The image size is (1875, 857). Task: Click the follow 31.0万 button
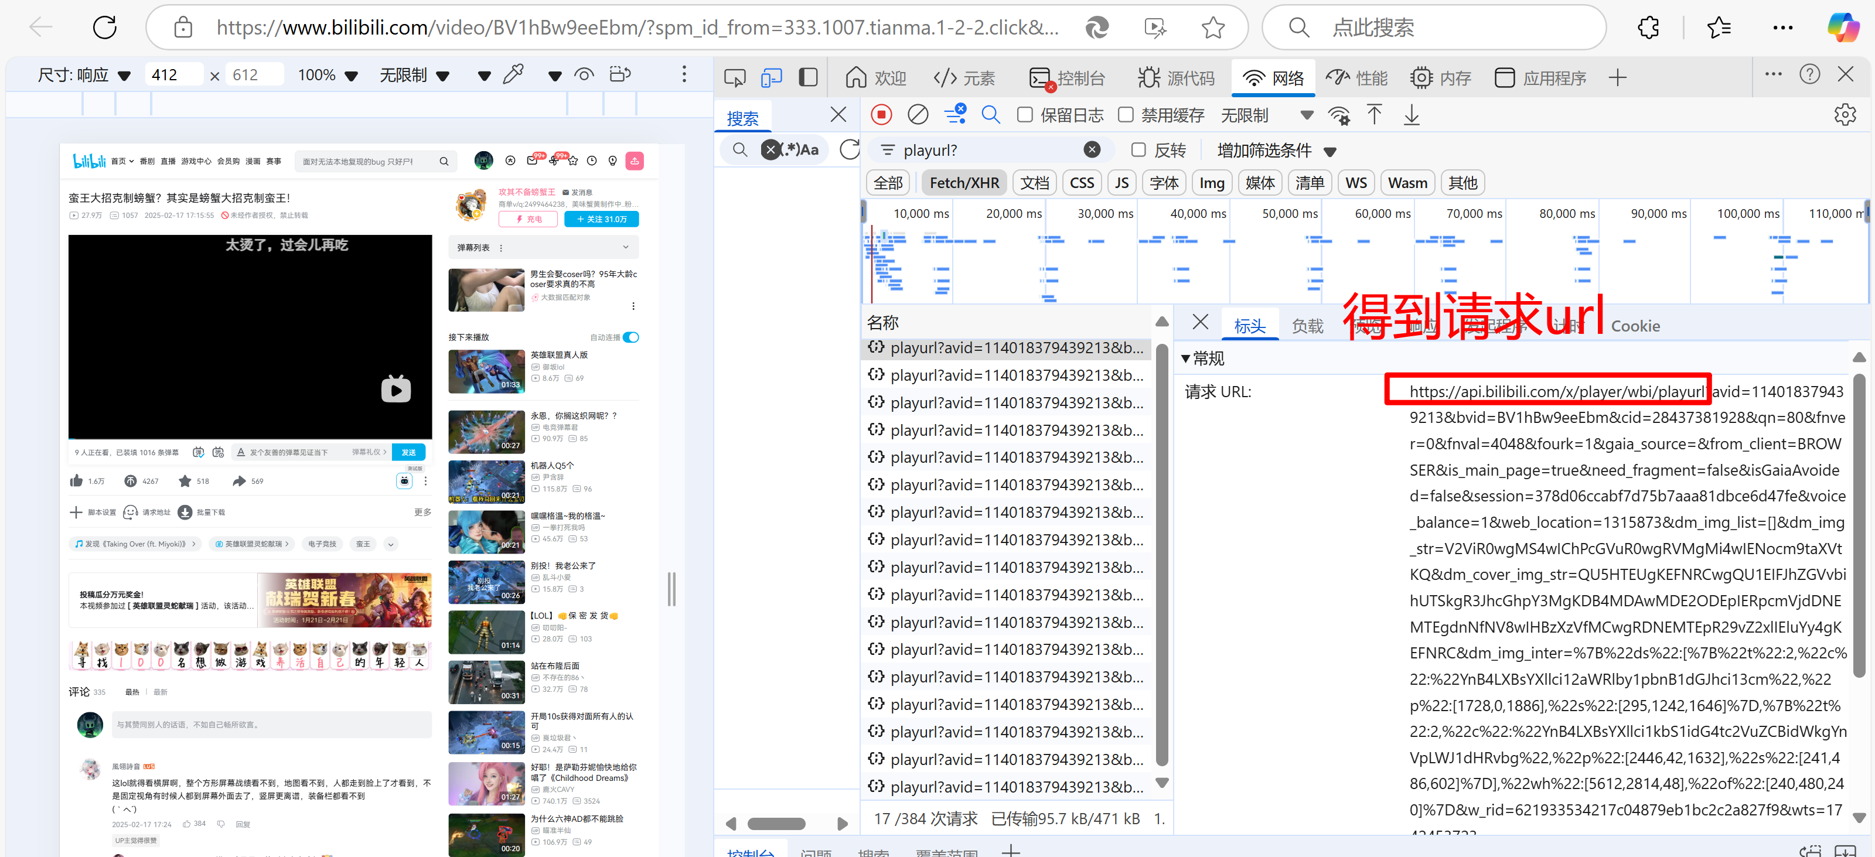[601, 219]
